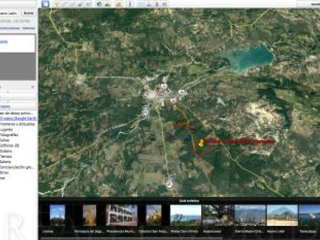The height and width of the screenshot is (240, 320).
Task: Select the Edificios 3D layer
Action: point(9,145)
